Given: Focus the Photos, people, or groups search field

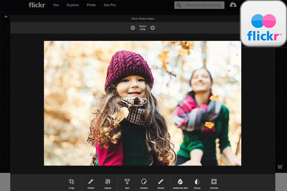Looking at the screenshot, I should [x=199, y=5].
